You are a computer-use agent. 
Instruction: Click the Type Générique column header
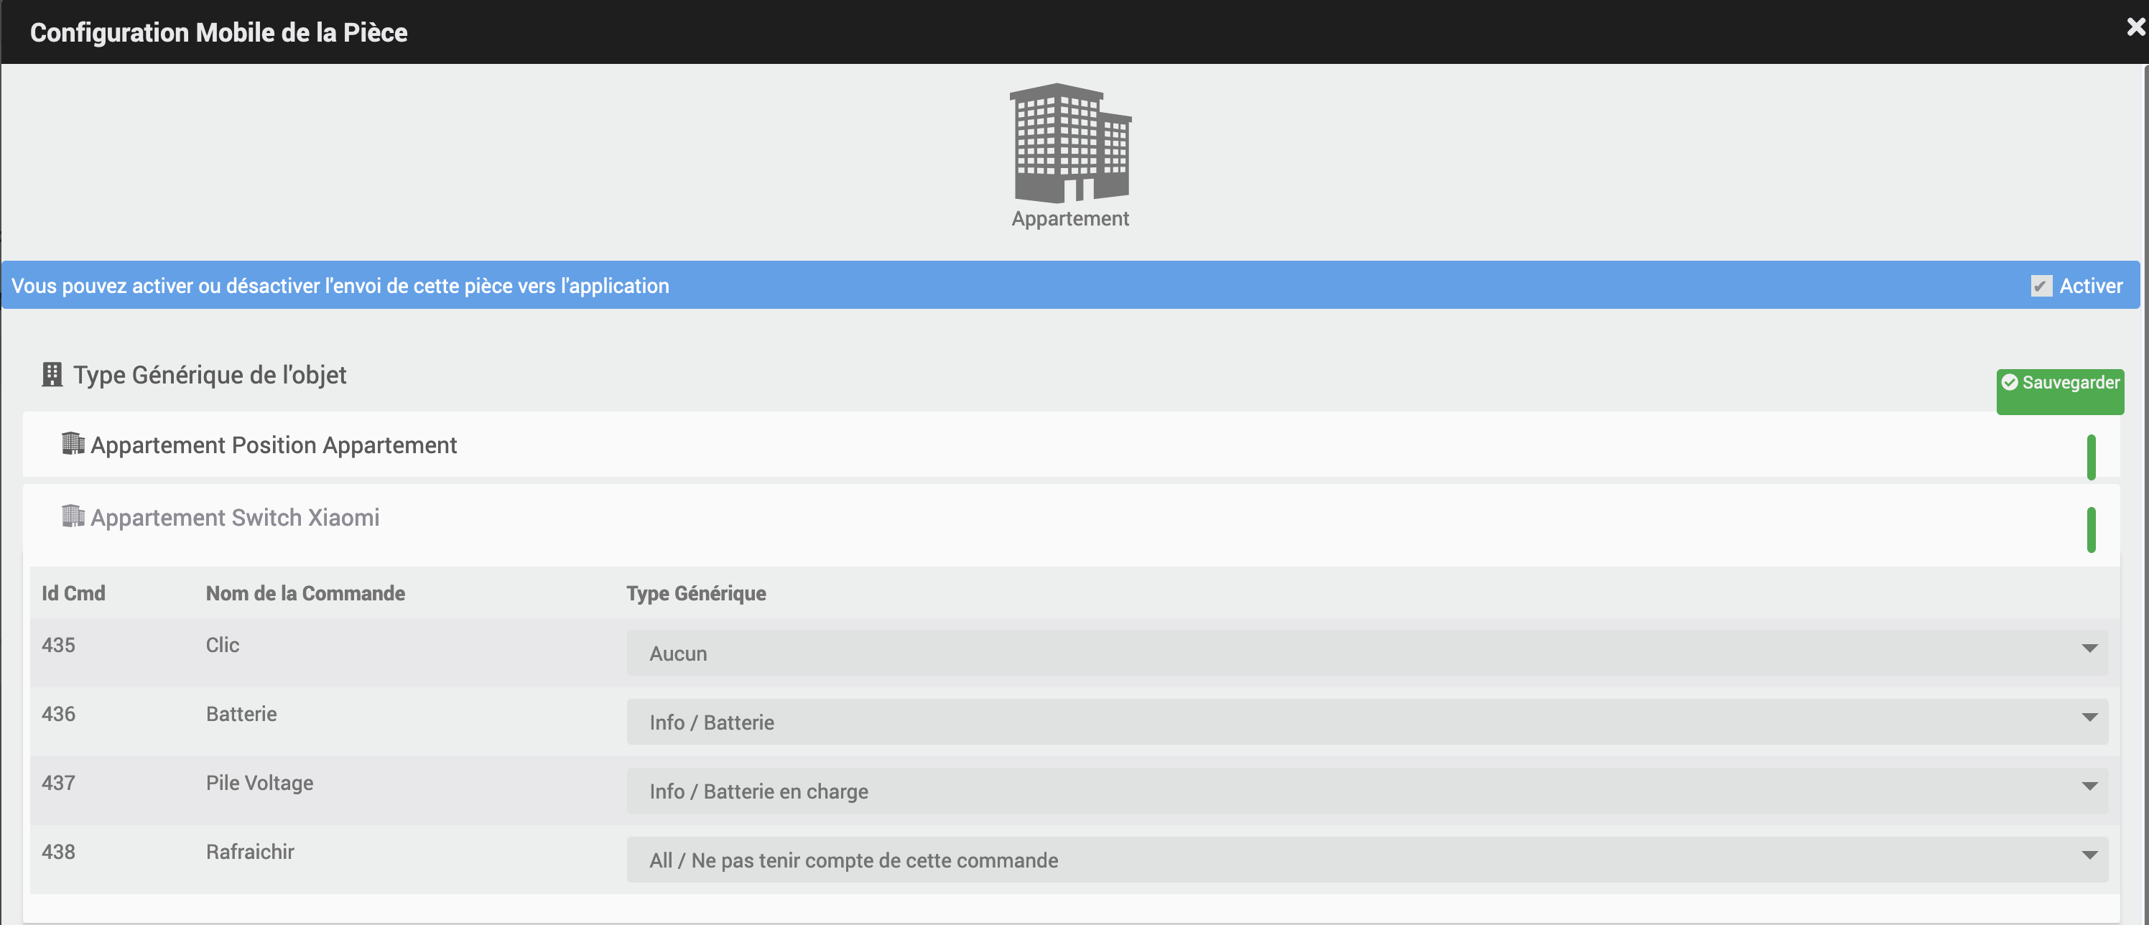pos(696,593)
